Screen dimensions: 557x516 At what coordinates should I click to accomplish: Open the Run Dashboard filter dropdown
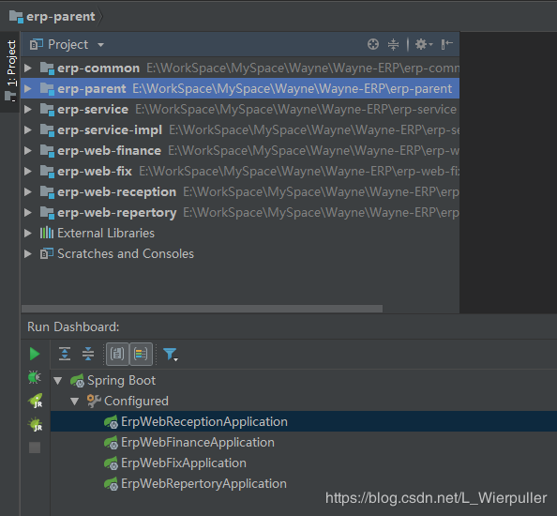[170, 355]
